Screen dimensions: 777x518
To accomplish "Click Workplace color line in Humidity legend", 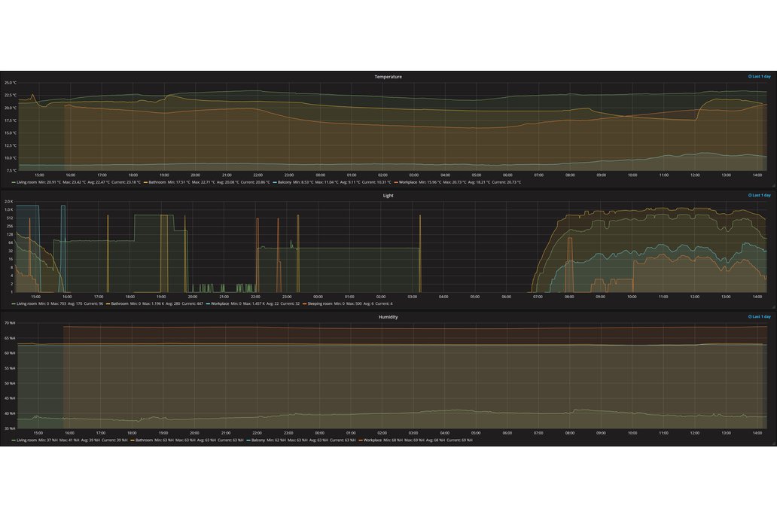I will point(361,440).
